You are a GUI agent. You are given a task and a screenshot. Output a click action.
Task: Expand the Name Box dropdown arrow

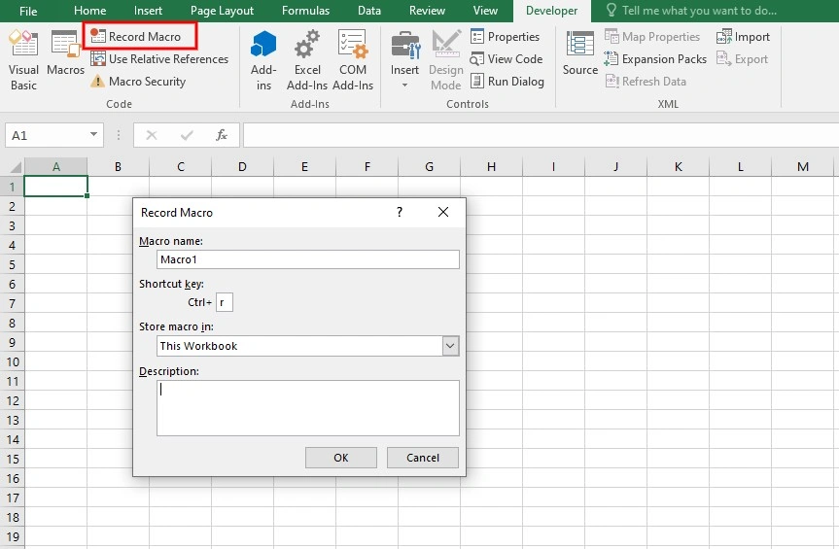pos(93,135)
